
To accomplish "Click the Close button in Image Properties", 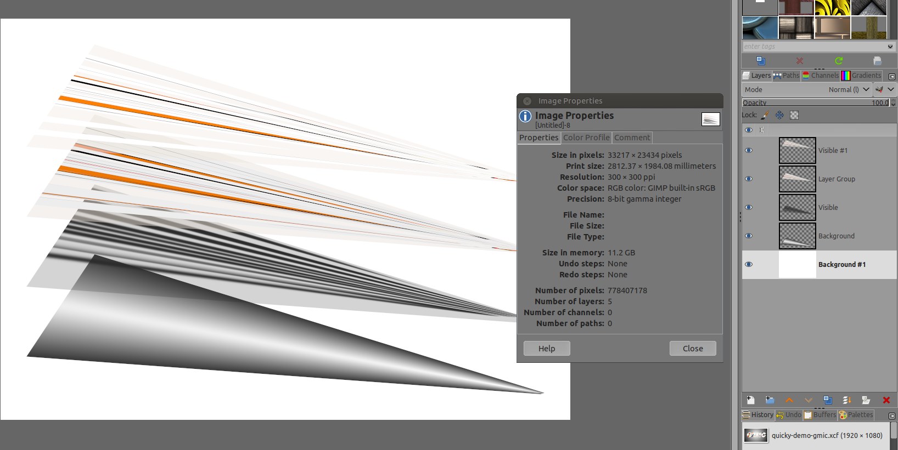I will click(x=693, y=349).
